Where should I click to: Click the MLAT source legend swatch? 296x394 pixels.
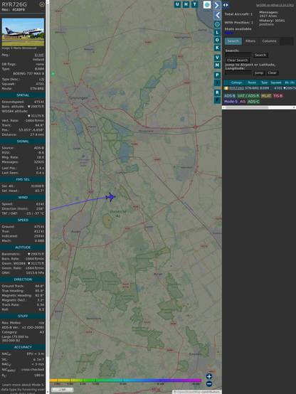[x=266, y=96]
